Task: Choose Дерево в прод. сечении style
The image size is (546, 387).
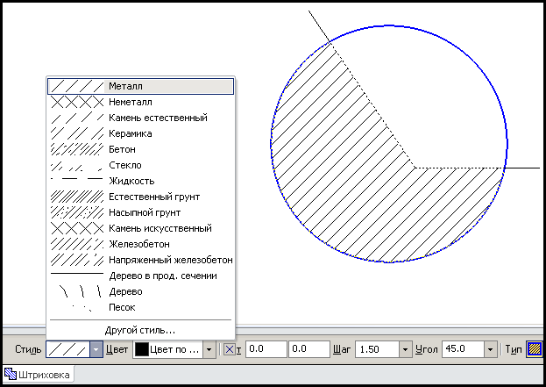Action: (x=140, y=276)
